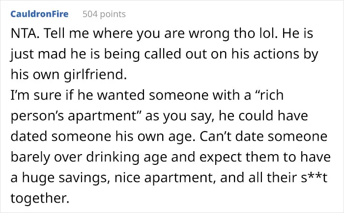Click the final word "together."
The height and width of the screenshot is (213, 344).
coord(40,198)
